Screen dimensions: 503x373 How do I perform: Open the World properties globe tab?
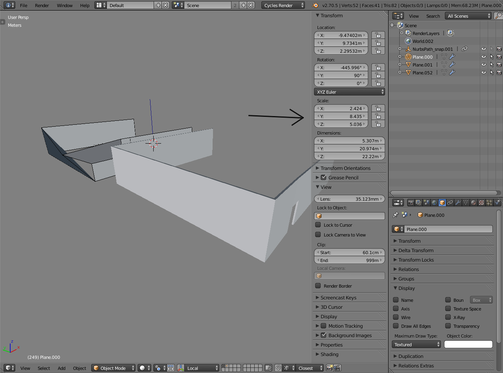tap(434, 203)
